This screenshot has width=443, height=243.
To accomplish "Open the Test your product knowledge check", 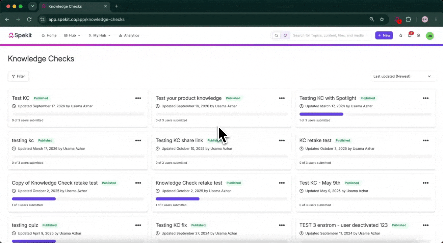I will 188,98.
